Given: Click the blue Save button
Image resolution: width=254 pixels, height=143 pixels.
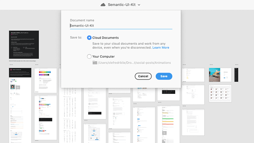Looking at the screenshot, I should pyautogui.click(x=164, y=76).
